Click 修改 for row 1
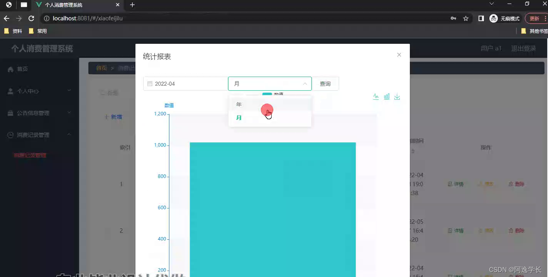 (x=486, y=184)
